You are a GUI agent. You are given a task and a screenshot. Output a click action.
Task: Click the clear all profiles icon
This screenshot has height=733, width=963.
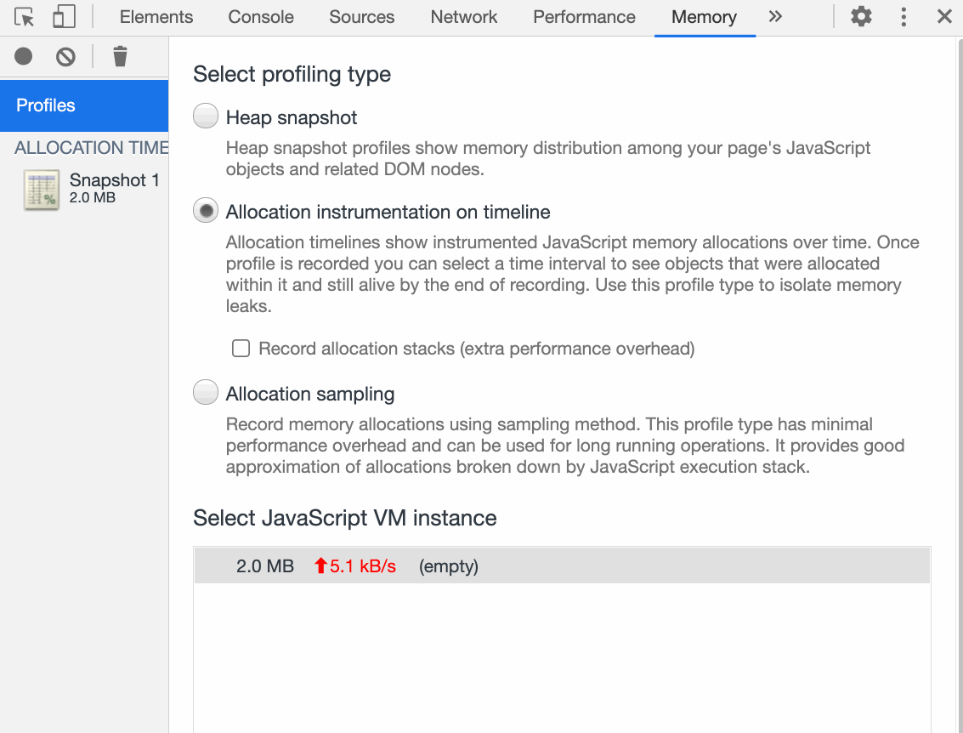point(65,56)
